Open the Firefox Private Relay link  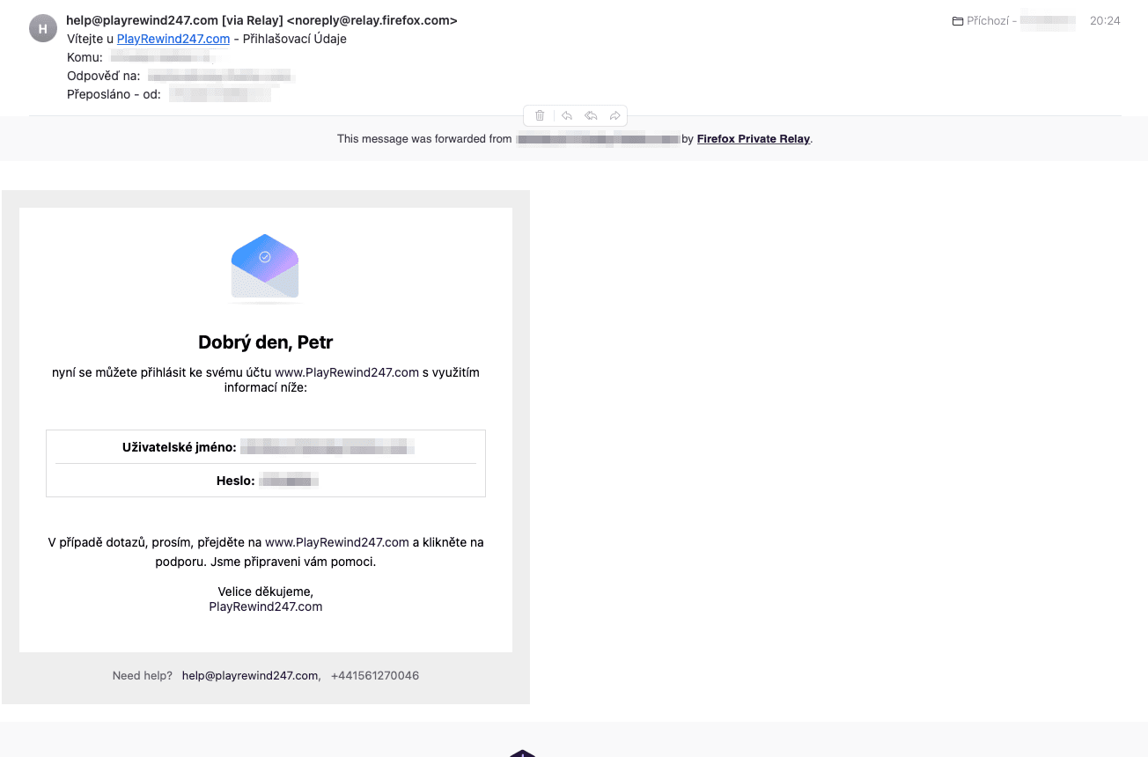point(754,138)
